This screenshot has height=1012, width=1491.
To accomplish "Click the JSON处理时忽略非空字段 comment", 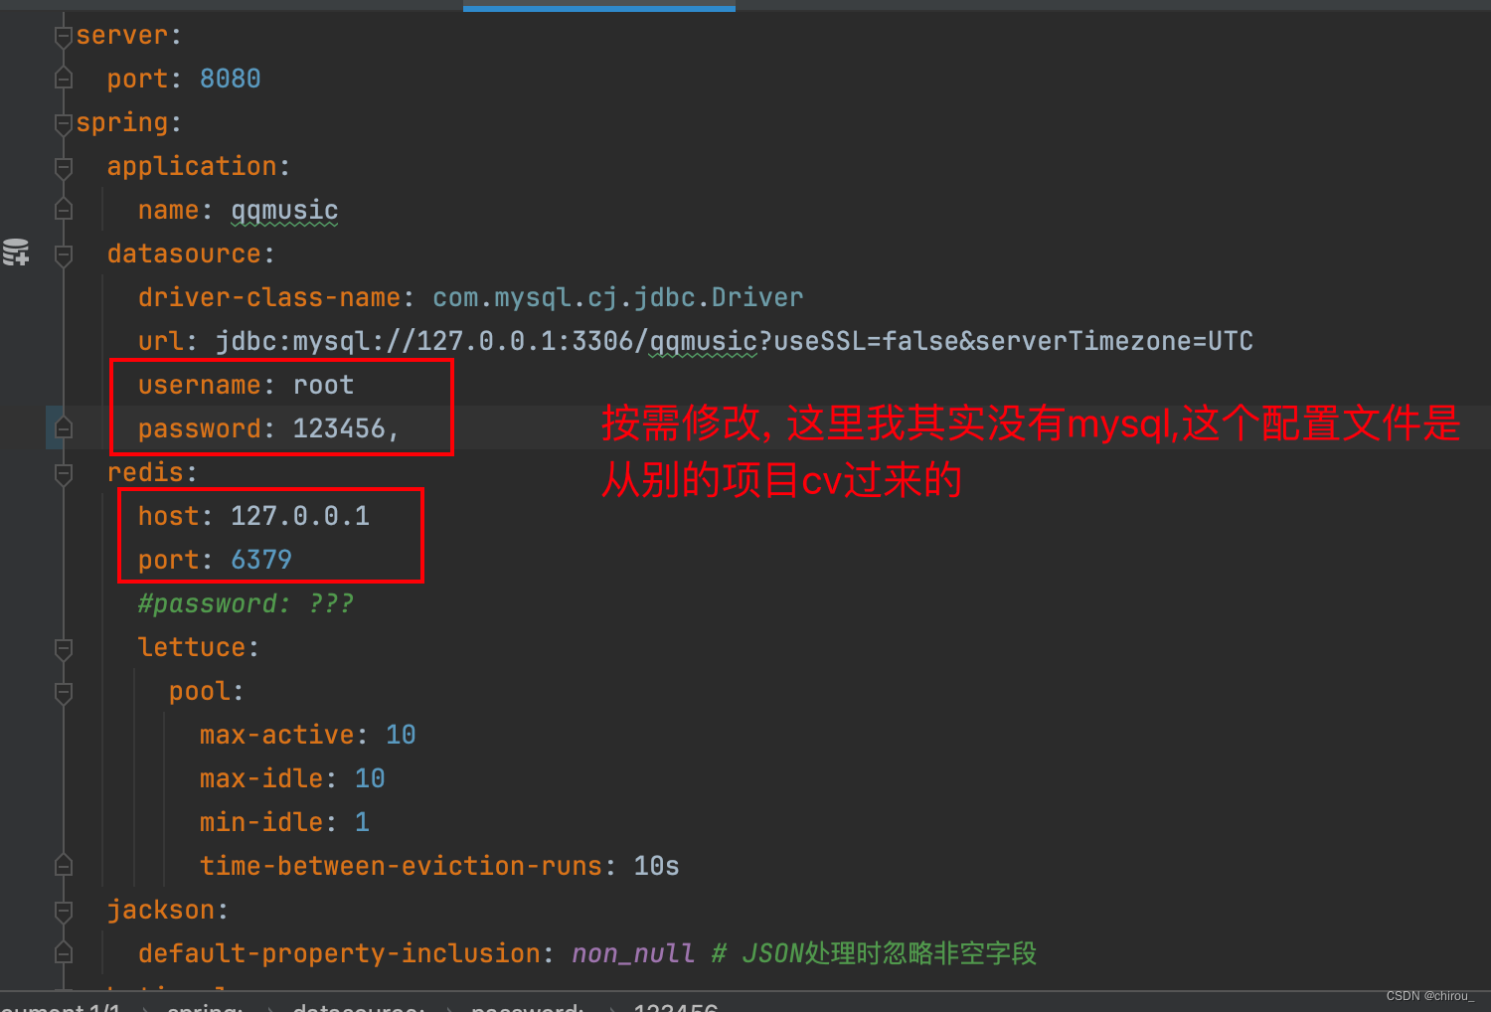I will [875, 953].
